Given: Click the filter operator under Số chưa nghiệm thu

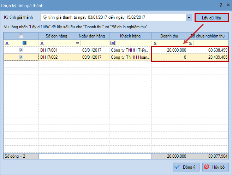Looking at the screenshot, I should [190, 43].
